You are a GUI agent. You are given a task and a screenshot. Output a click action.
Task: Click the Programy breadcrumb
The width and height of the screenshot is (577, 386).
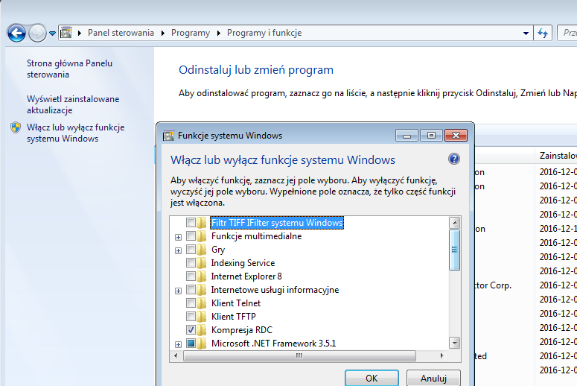[191, 33]
